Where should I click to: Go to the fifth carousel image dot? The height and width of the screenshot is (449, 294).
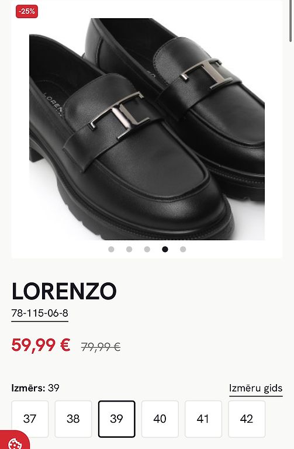tap(183, 250)
